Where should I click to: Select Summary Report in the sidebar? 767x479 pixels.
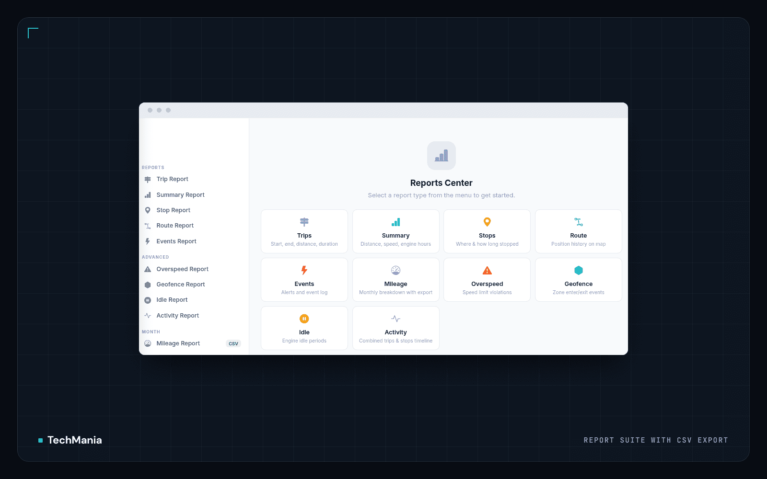click(x=194, y=195)
